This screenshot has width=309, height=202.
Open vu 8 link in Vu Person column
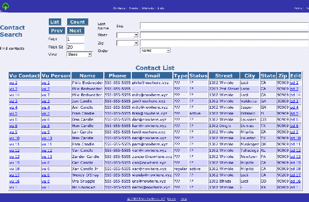[45, 126]
